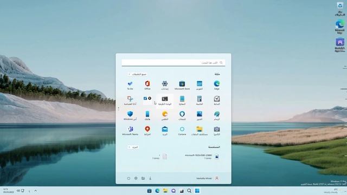Open the recommended document named 1
Viewport: 347px width, 195px height.
tap(160, 157)
